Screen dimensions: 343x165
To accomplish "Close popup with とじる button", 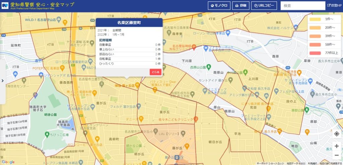I will coord(155,72).
